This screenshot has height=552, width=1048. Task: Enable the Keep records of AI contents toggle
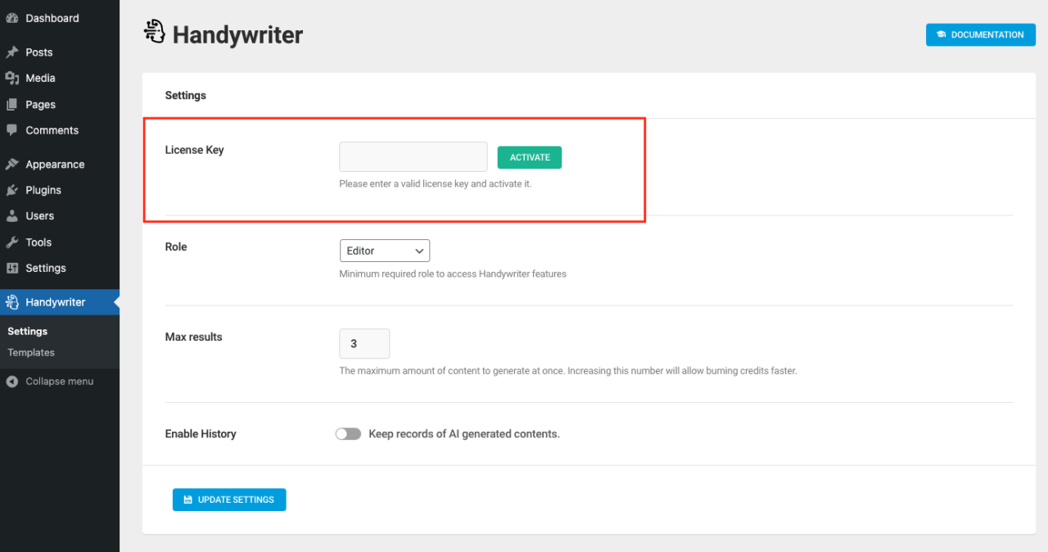tap(348, 433)
